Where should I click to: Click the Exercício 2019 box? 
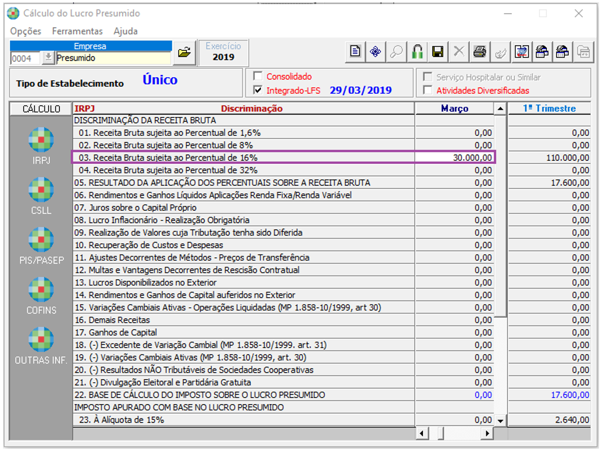click(223, 52)
